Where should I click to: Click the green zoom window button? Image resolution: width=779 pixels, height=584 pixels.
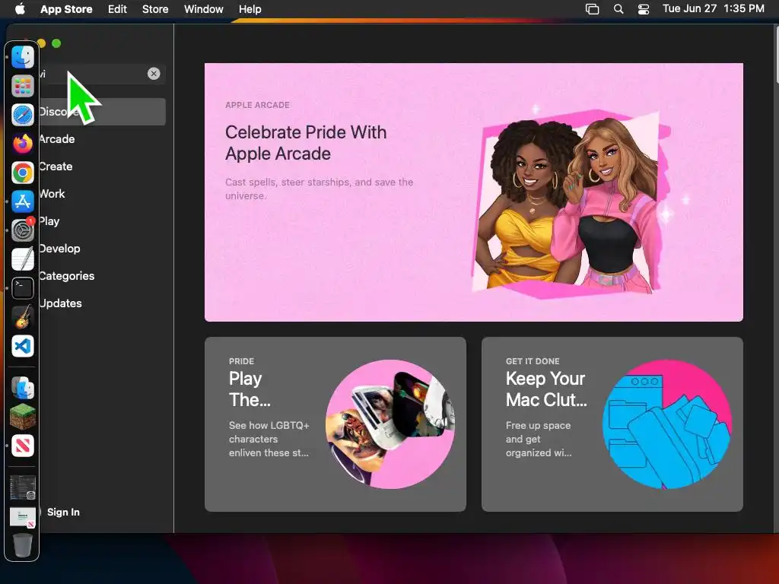pos(56,43)
